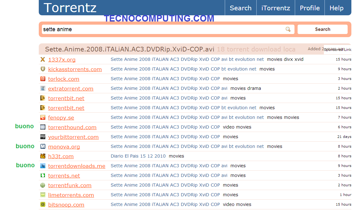The image size is (357, 210).
Task: Open the Profile menu item
Action: 310,8
